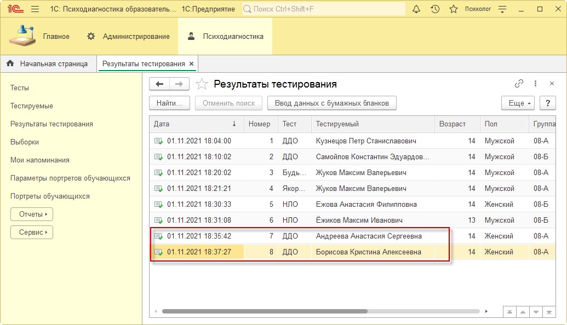The width and height of the screenshot is (567, 325).
Task: Add current page to favorites star
Action: click(202, 84)
